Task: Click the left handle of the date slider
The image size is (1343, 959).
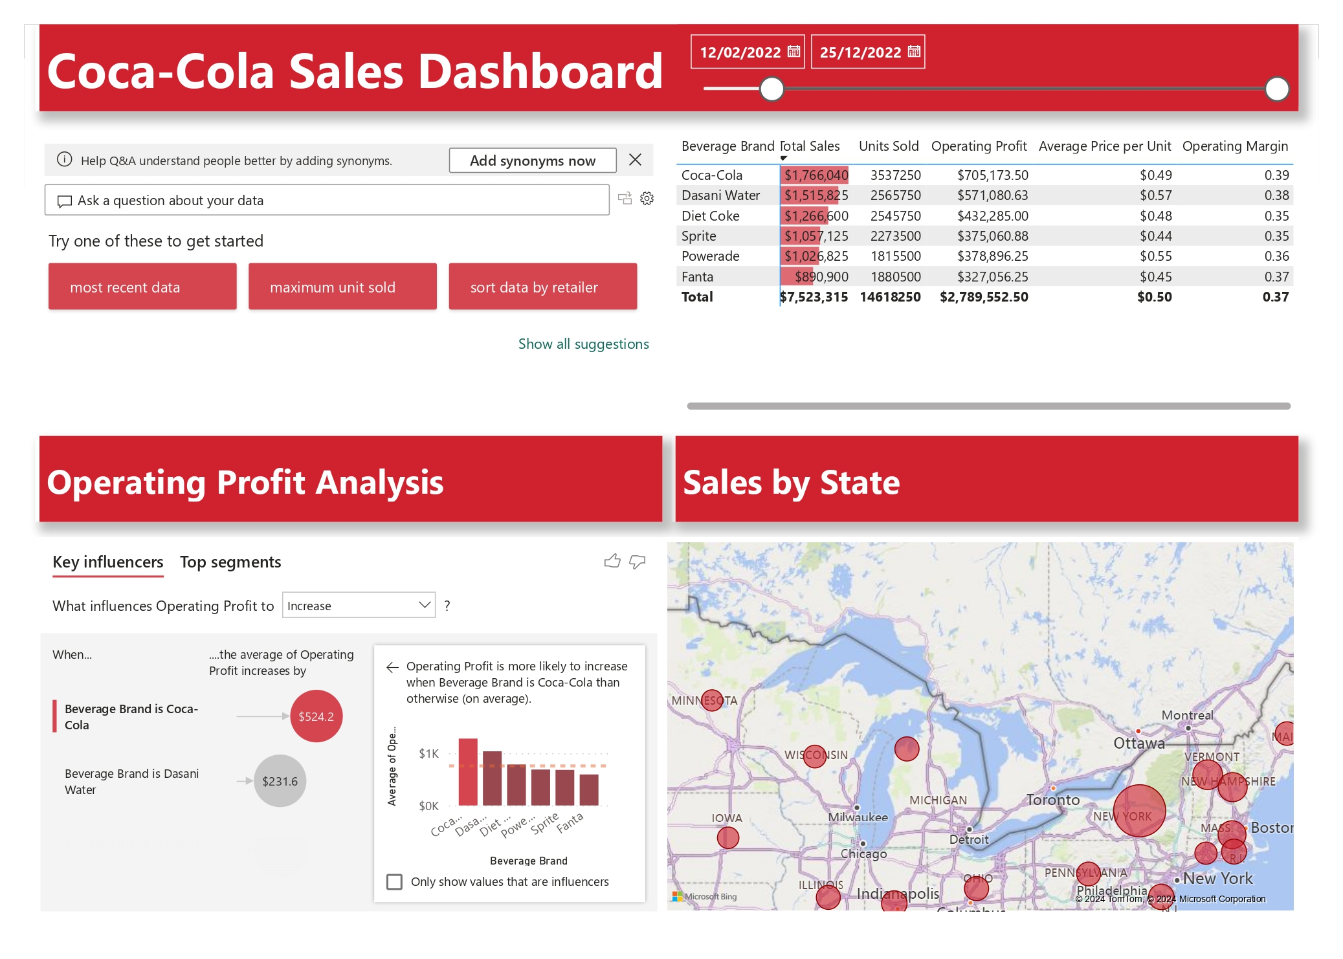Action: (771, 89)
